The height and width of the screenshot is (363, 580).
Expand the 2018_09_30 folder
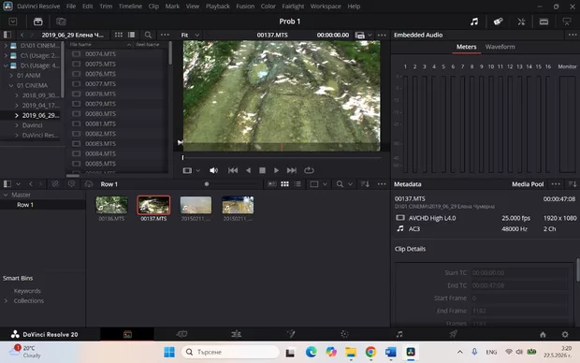point(17,95)
